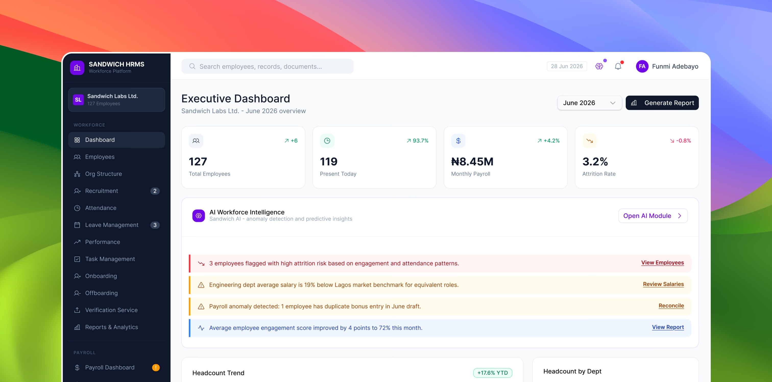This screenshot has height=382, width=772.
Task: Click the Attrition Rate trend-down icon
Action: pyautogui.click(x=589, y=141)
